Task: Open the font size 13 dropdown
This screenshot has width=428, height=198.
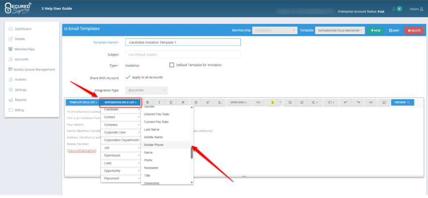Action: click(258, 102)
